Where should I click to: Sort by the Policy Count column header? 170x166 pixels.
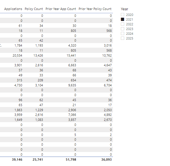34,9
